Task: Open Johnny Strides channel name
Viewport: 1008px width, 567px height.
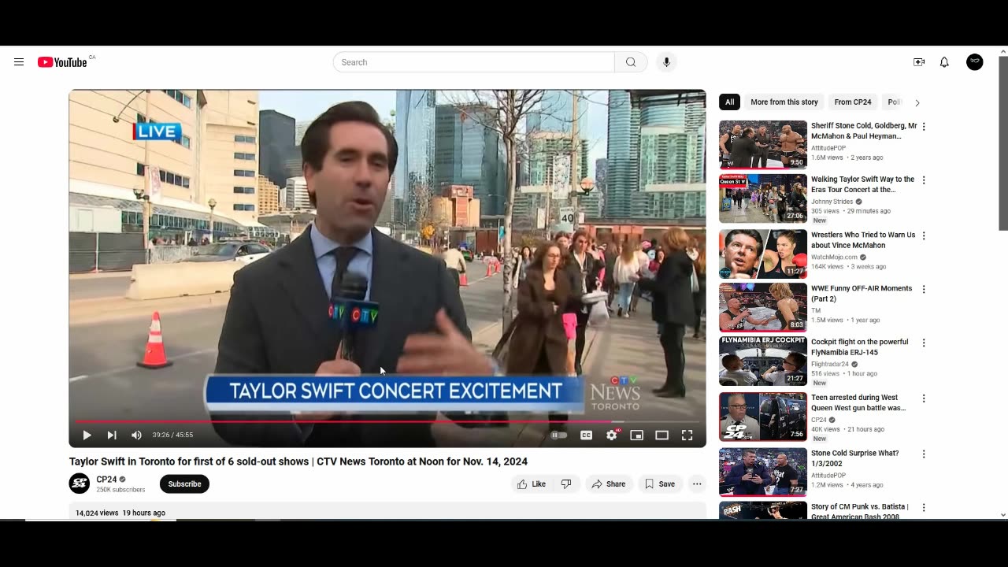Action: pos(832,202)
